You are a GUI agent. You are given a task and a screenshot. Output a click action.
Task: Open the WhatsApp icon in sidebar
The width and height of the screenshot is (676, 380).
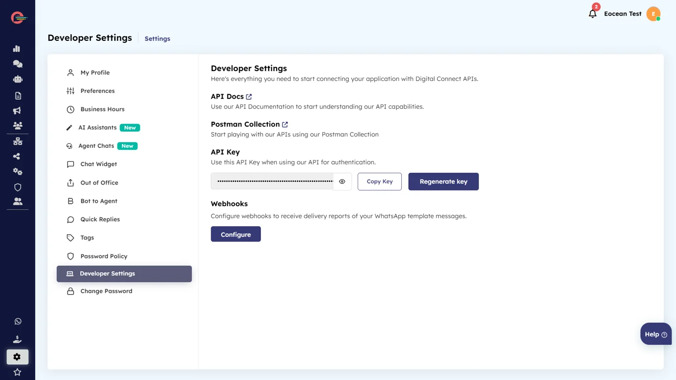tap(18, 321)
